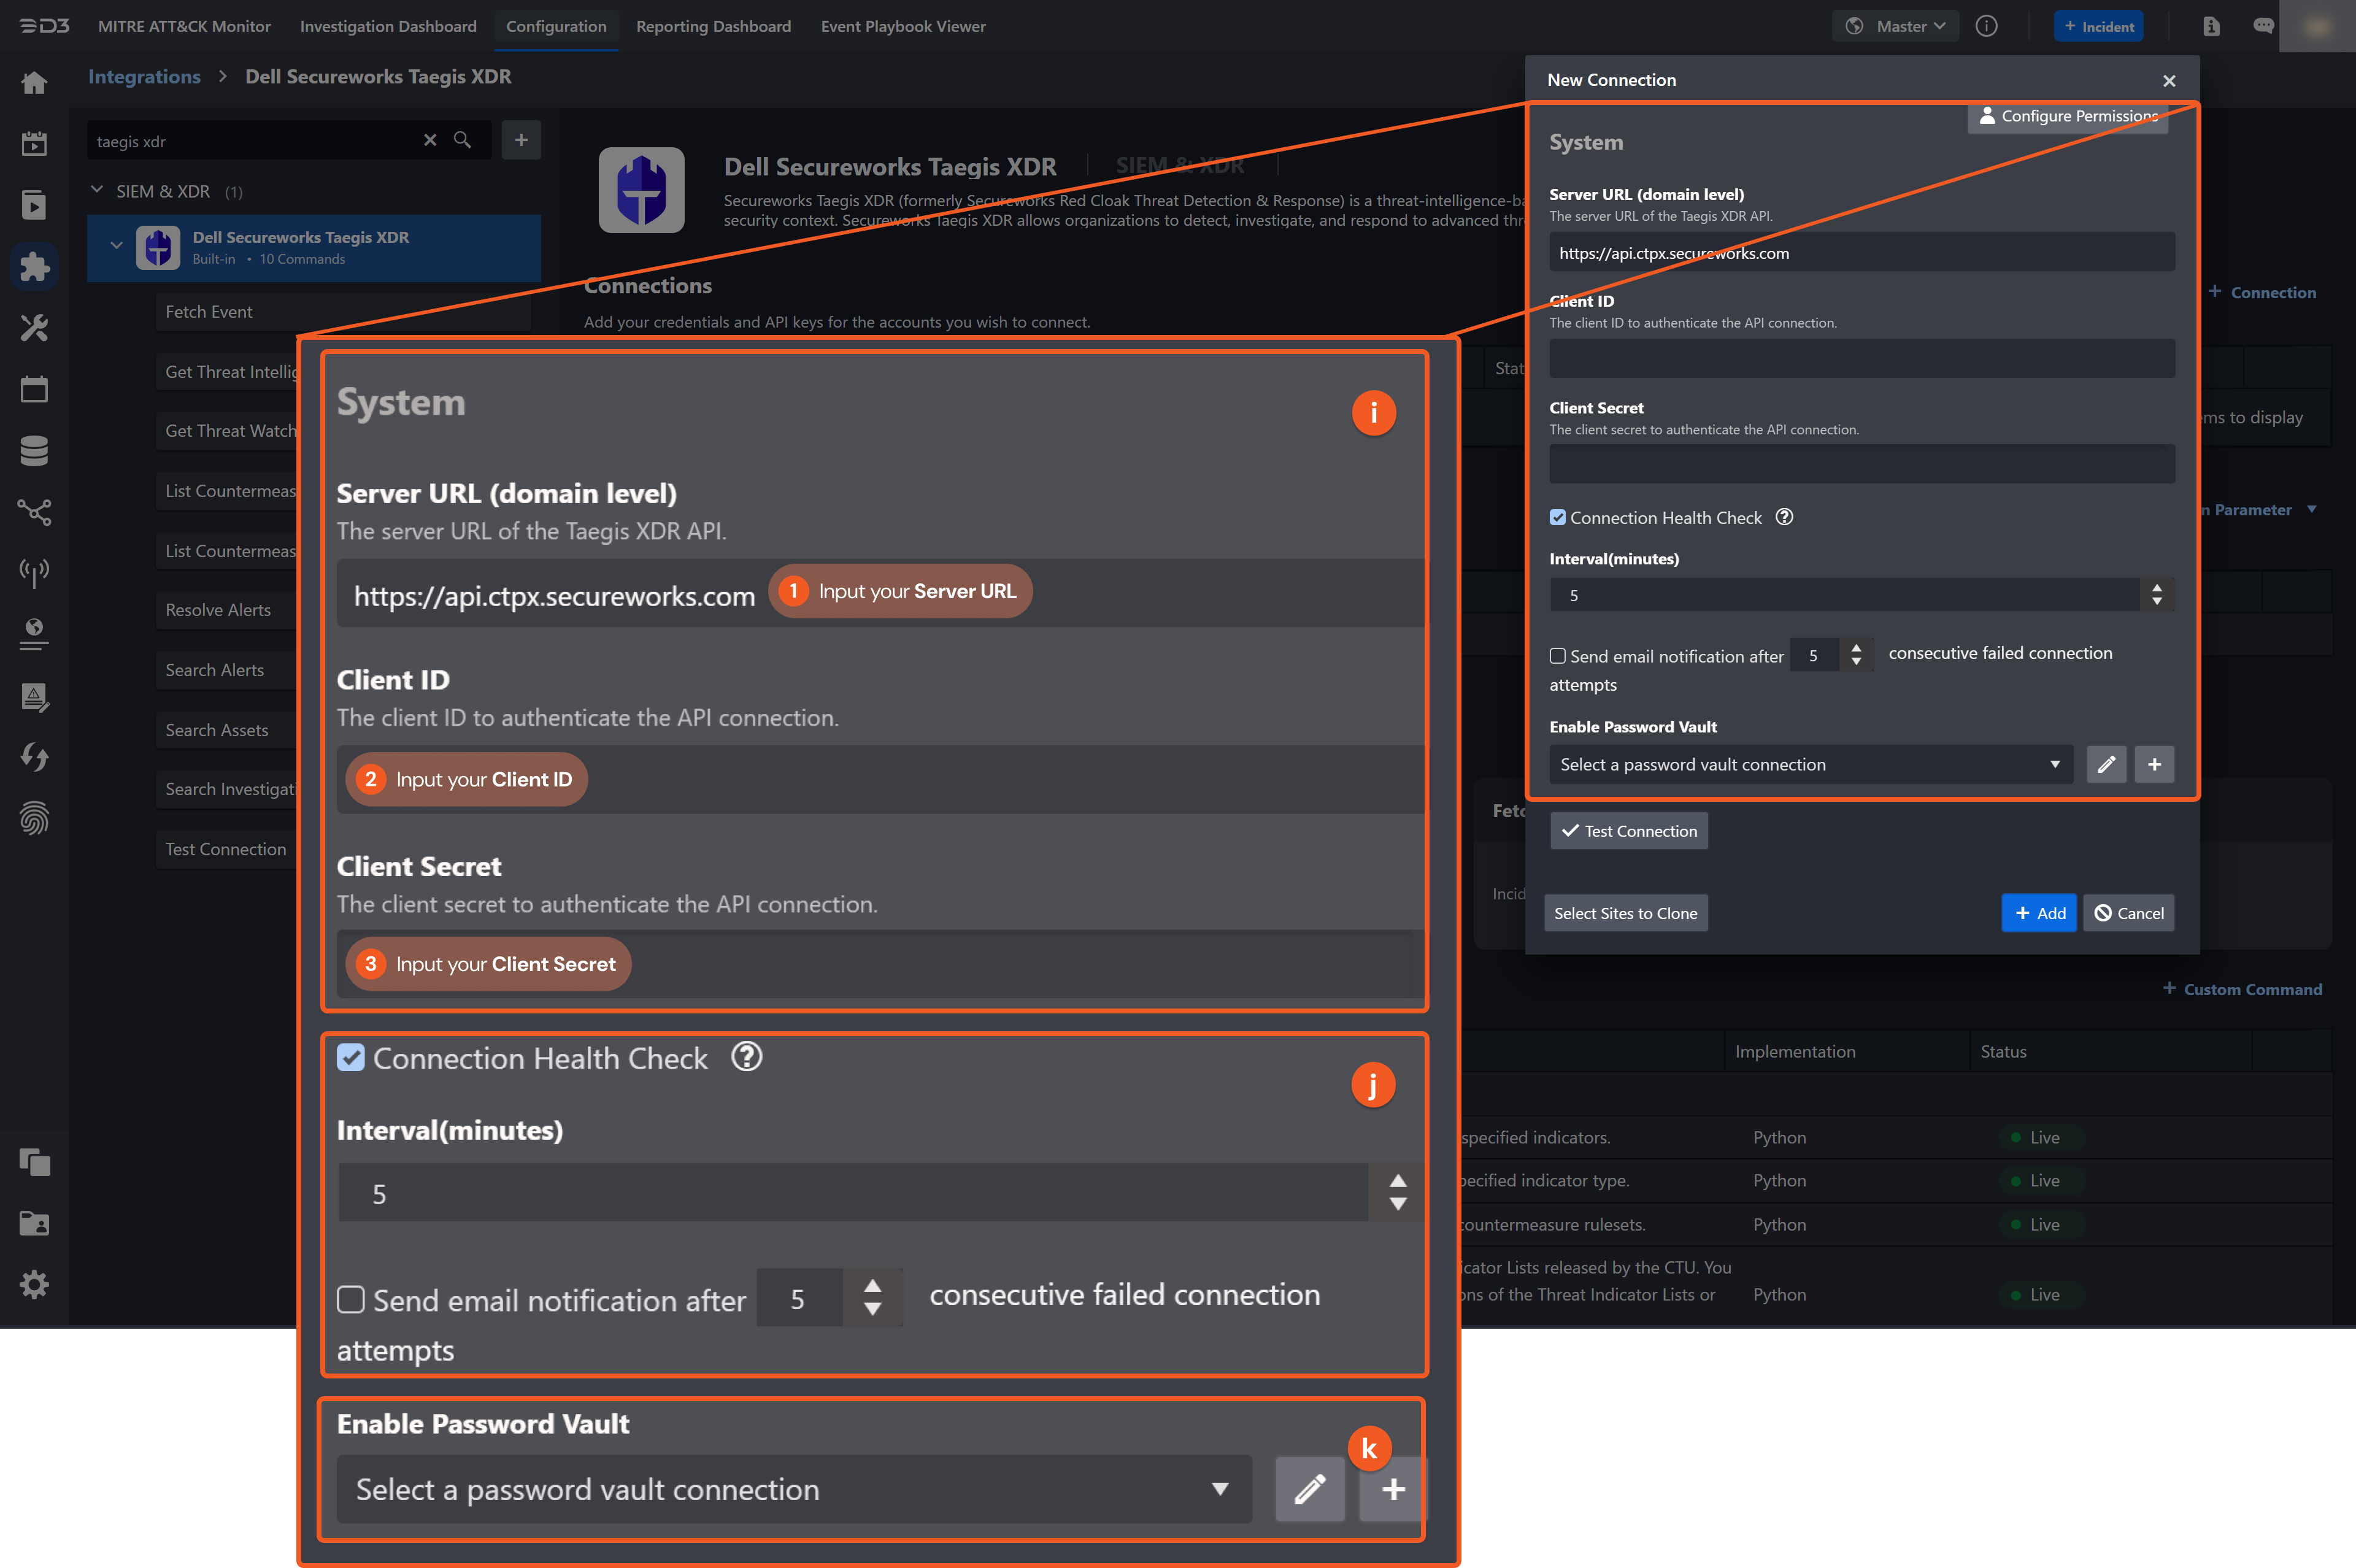Open the Event Playbook Viewer
The image size is (2356, 1568).
pos(902,26)
